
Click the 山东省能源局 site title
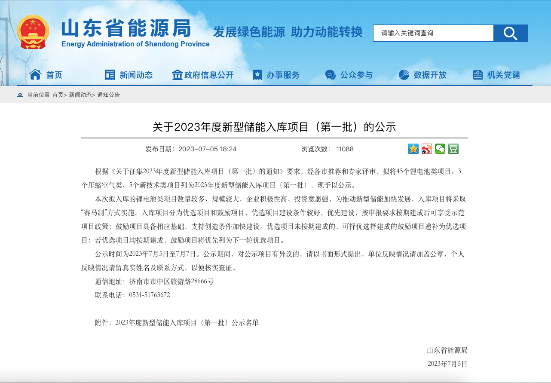(126, 29)
